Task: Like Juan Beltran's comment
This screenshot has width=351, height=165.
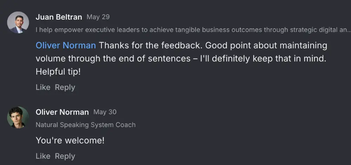Action: [43, 87]
